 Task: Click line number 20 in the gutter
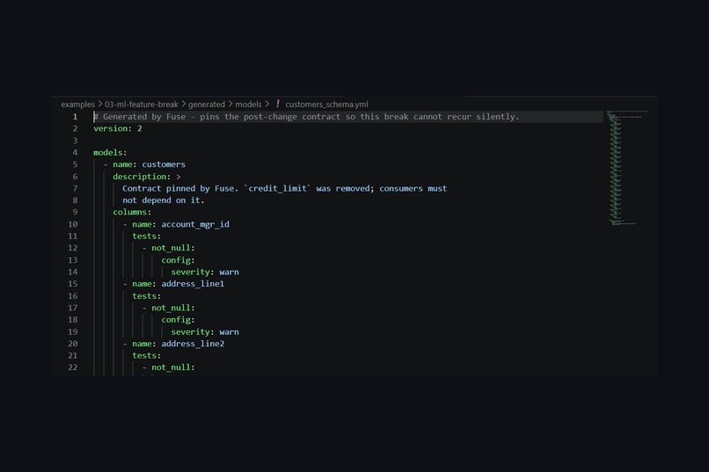tap(73, 344)
